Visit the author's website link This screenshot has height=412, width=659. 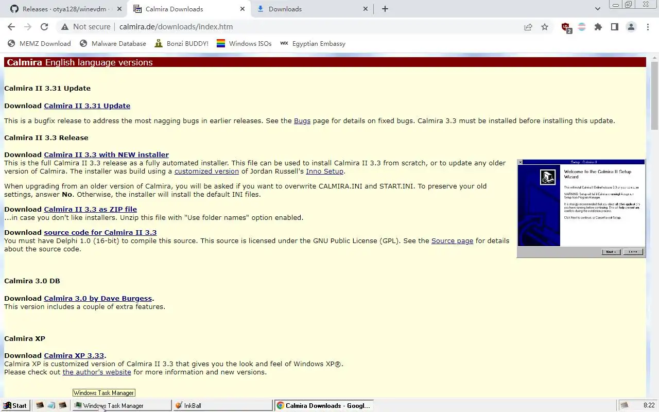click(x=97, y=372)
